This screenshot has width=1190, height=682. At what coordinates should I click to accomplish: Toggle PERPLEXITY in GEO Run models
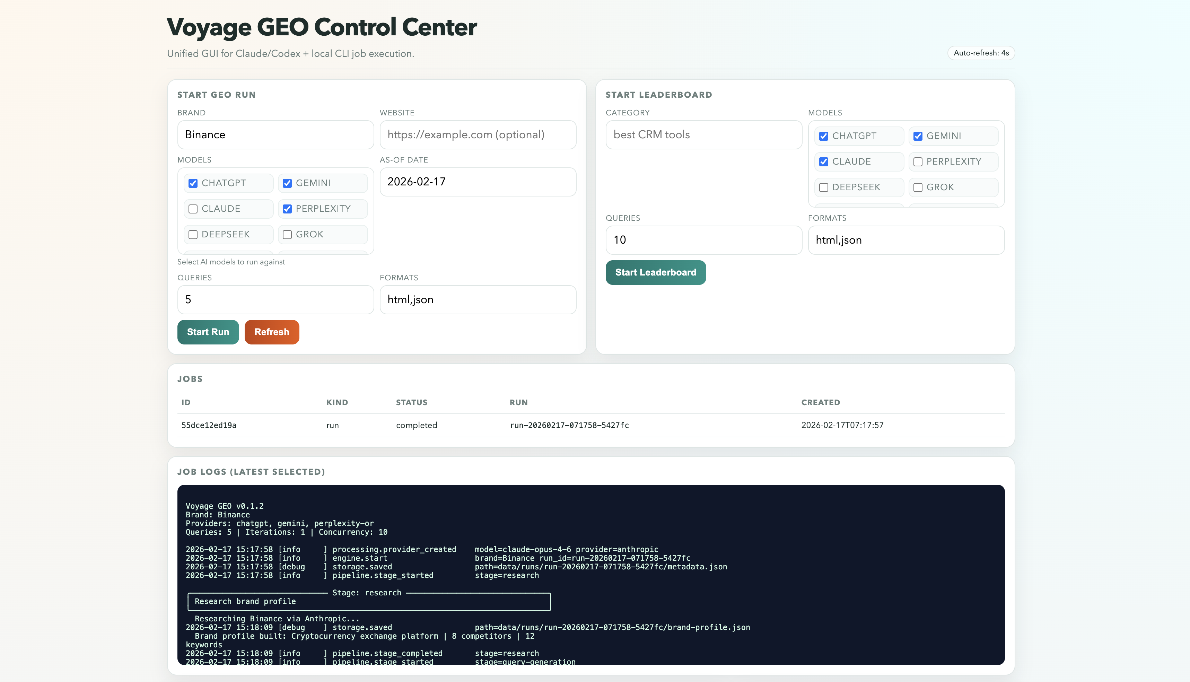click(287, 209)
